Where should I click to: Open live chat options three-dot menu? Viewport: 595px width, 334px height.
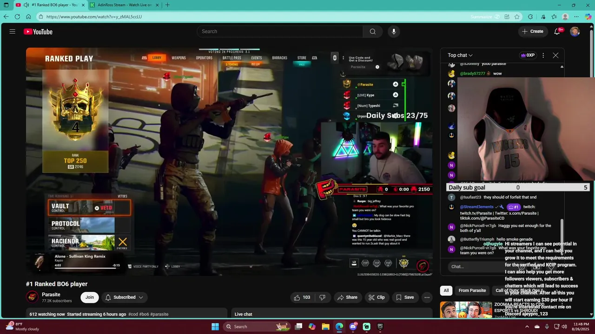tap(543, 55)
